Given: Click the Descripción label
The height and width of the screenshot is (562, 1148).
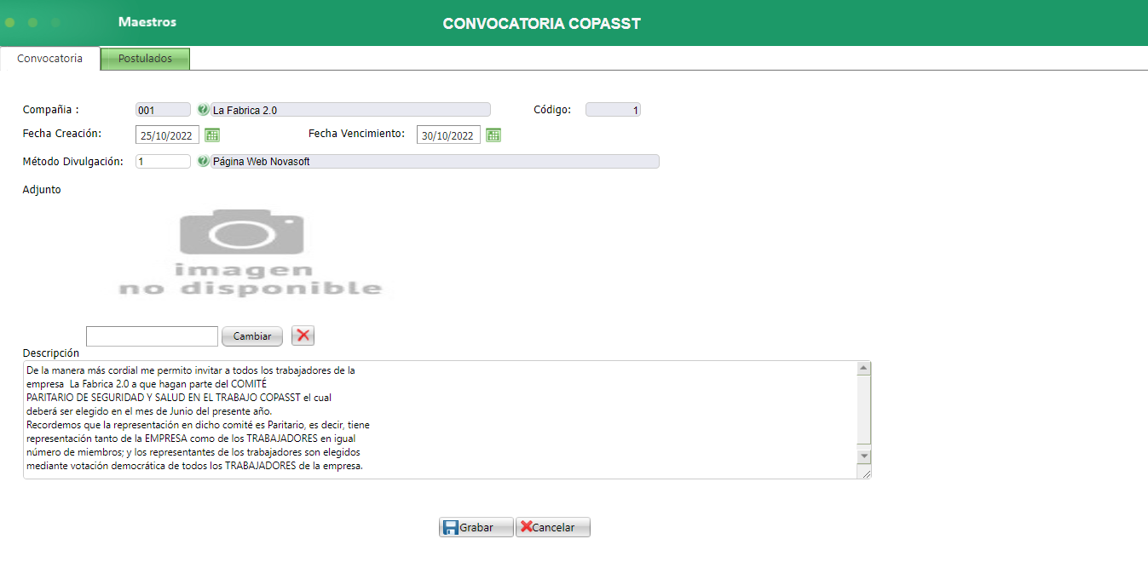Looking at the screenshot, I should [x=51, y=353].
